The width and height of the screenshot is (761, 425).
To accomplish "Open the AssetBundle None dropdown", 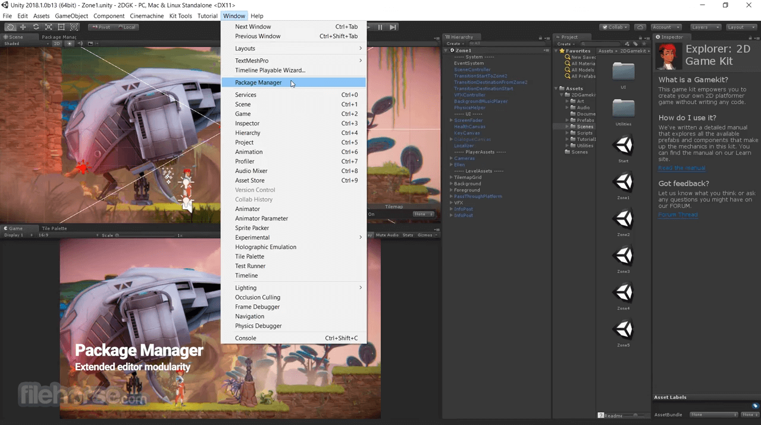I will coord(713,414).
